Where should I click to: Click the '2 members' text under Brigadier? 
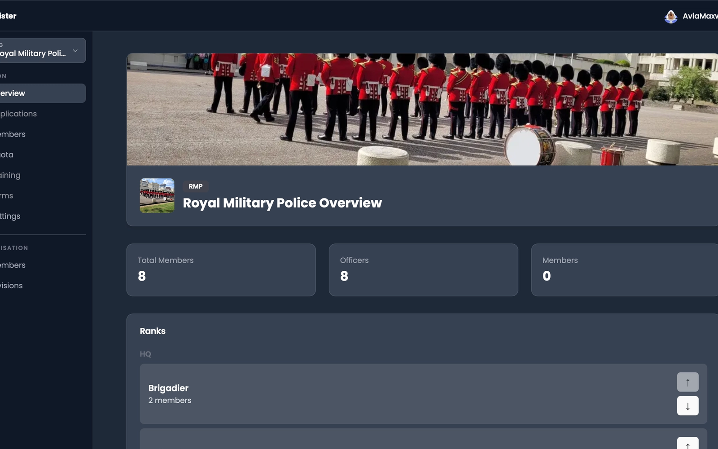[170, 401]
